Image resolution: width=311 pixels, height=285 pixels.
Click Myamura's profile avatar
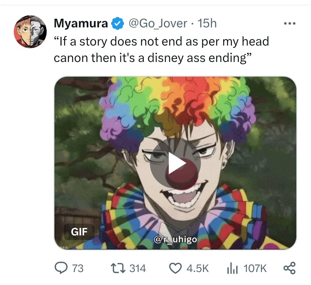point(30,32)
